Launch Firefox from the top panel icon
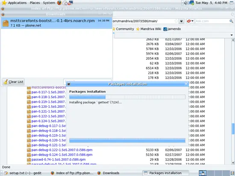 point(59,3)
